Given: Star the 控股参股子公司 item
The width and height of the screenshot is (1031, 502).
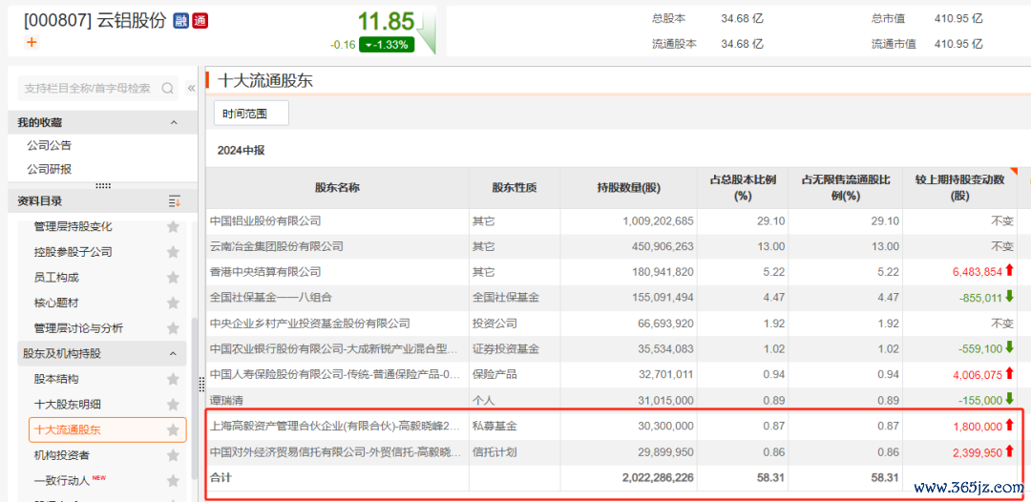Looking at the screenshot, I should point(173,252).
